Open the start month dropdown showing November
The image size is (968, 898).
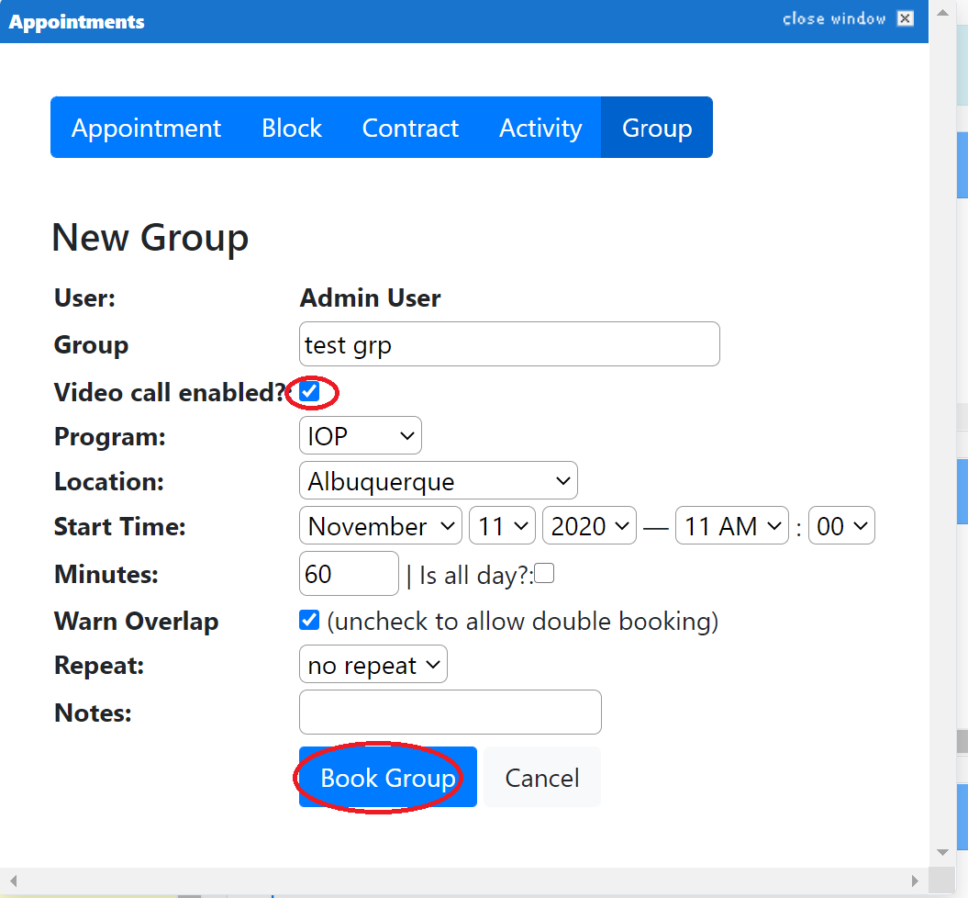[x=380, y=525]
